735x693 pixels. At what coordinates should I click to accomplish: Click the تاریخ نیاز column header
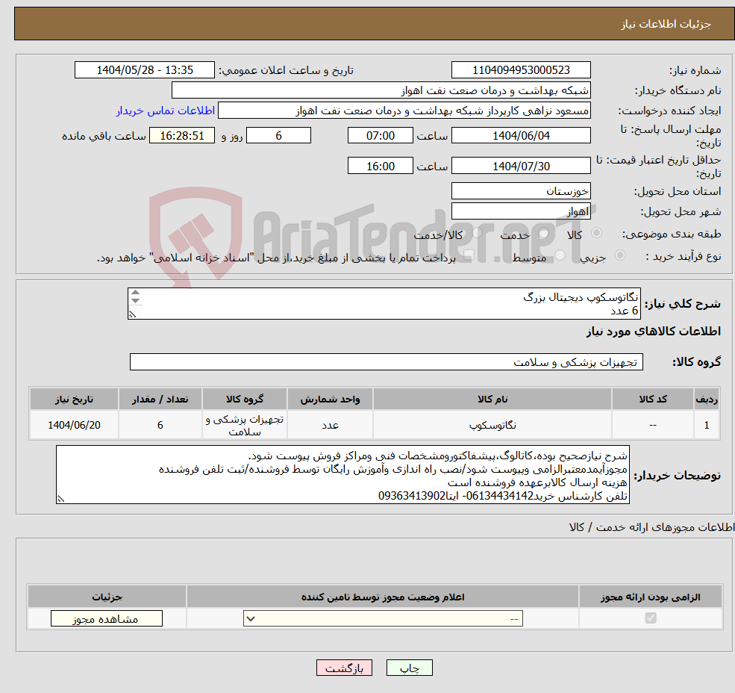click(x=74, y=399)
